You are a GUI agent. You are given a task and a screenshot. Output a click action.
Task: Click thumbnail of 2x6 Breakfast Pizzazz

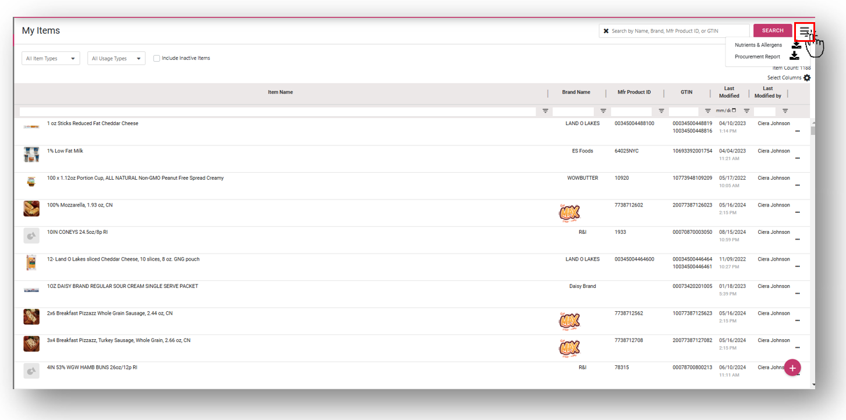coord(31,316)
